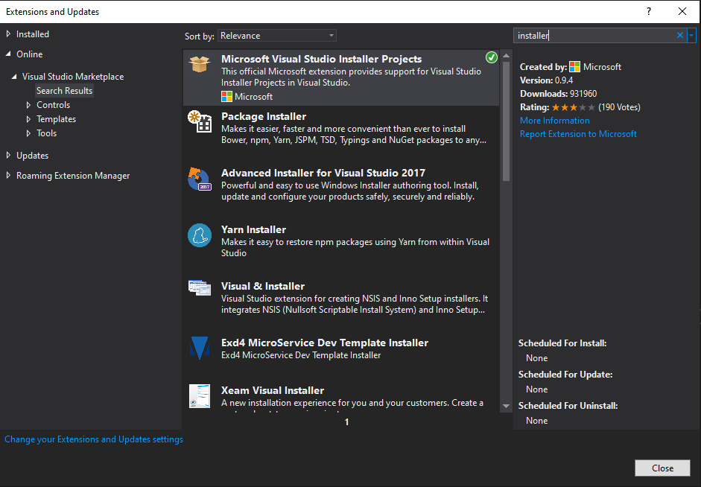The image size is (701, 487).
Task: Select Roaming Extension Manager label
Action: (x=73, y=176)
